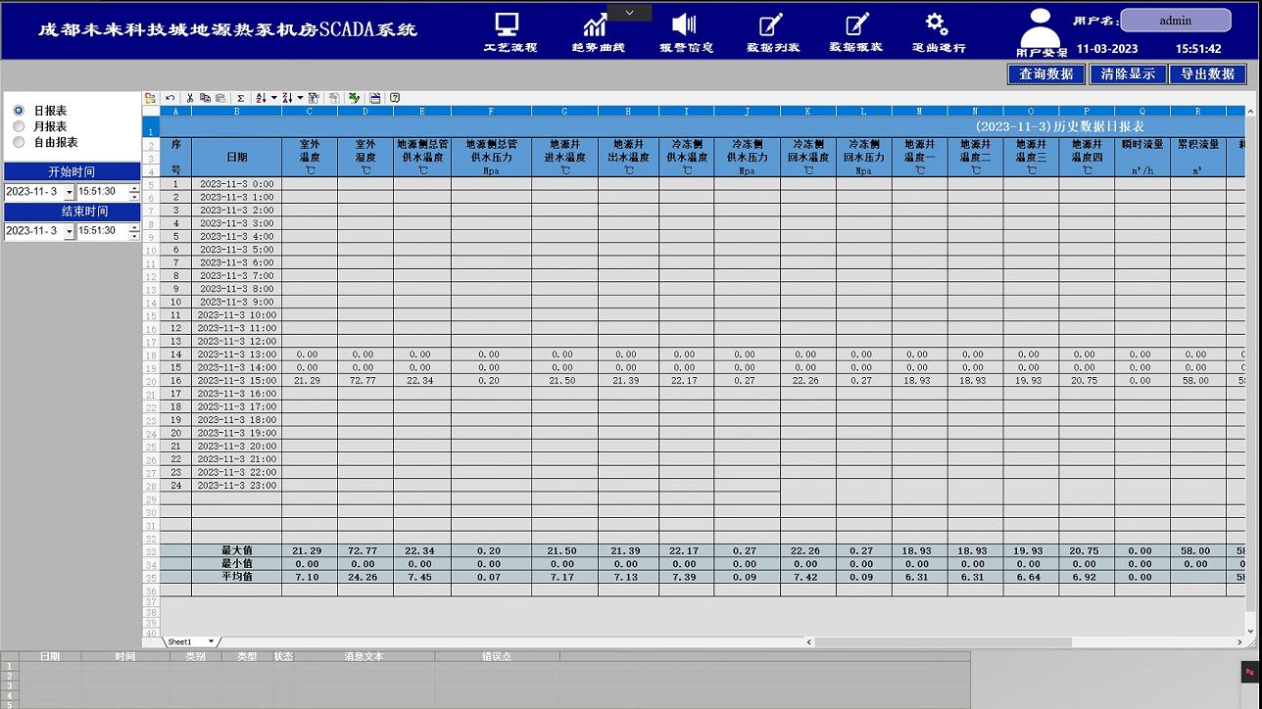The image size is (1262, 709).
Task: Click the Excel export icon
Action: [354, 98]
